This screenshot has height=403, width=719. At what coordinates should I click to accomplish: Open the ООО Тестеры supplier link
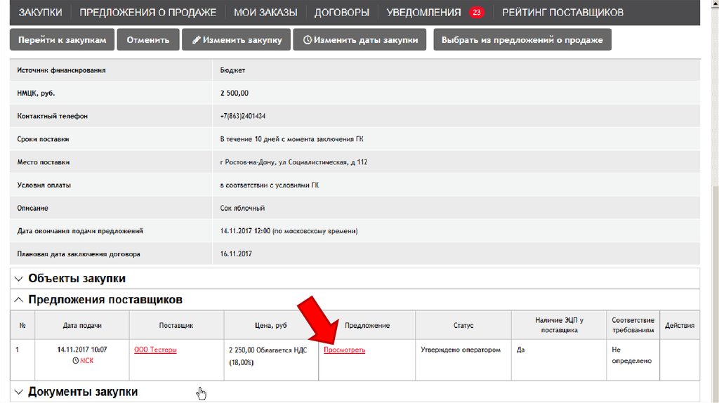pos(155,350)
